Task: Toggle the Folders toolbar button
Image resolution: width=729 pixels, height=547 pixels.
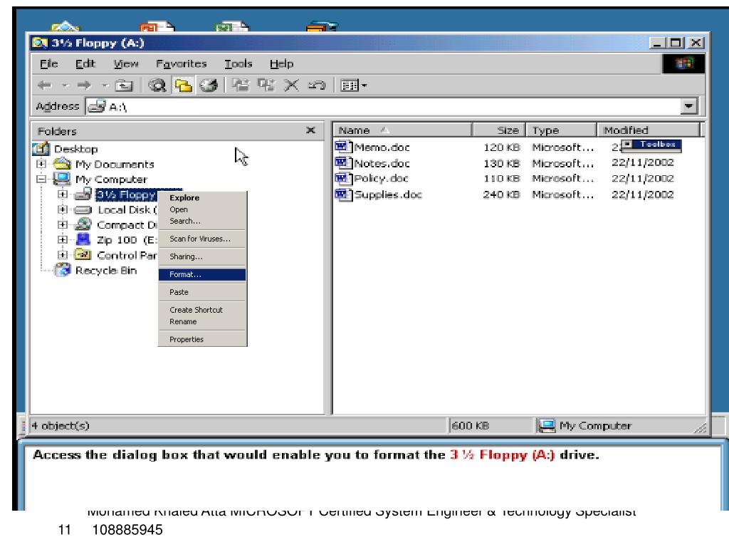Action: (183, 85)
